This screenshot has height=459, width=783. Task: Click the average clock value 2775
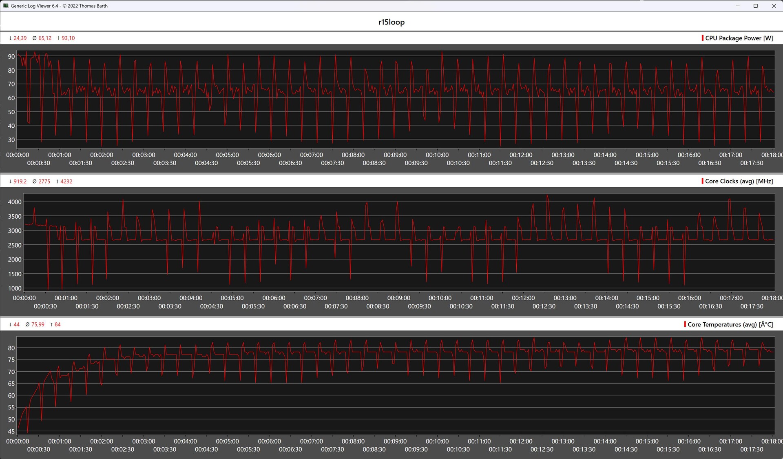tap(44, 181)
